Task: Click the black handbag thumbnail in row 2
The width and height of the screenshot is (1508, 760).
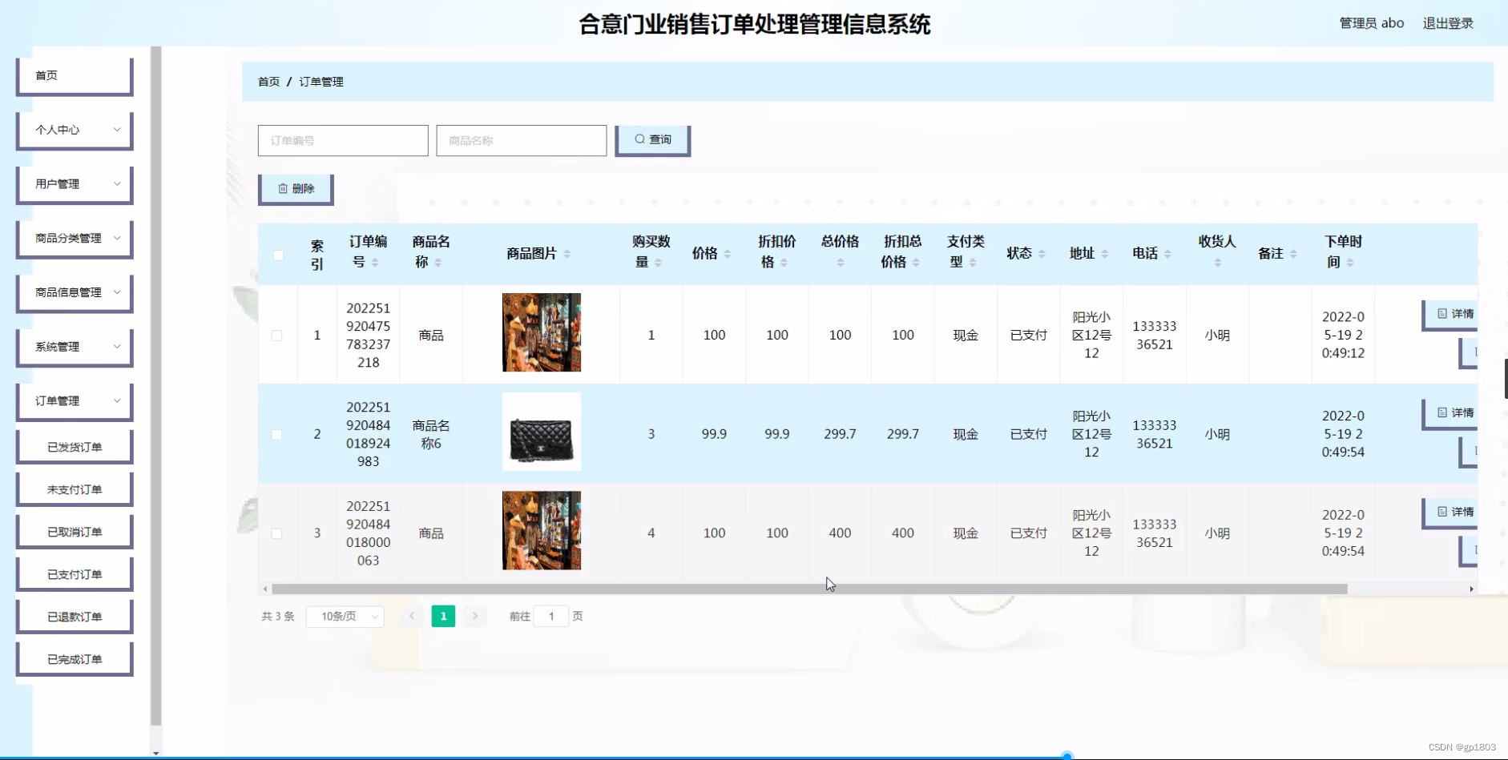Action: click(542, 432)
